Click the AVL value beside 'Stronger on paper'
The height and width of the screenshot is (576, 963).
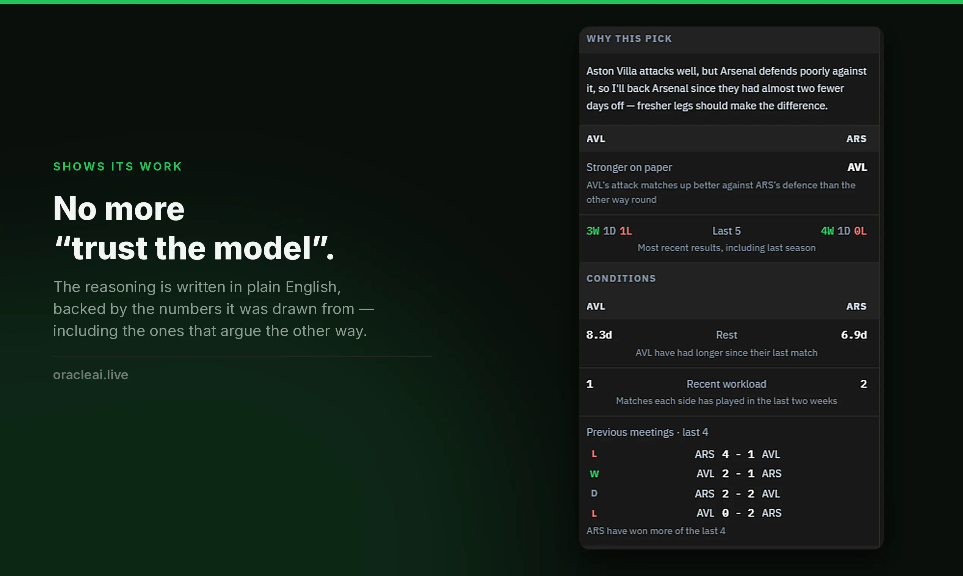(856, 167)
